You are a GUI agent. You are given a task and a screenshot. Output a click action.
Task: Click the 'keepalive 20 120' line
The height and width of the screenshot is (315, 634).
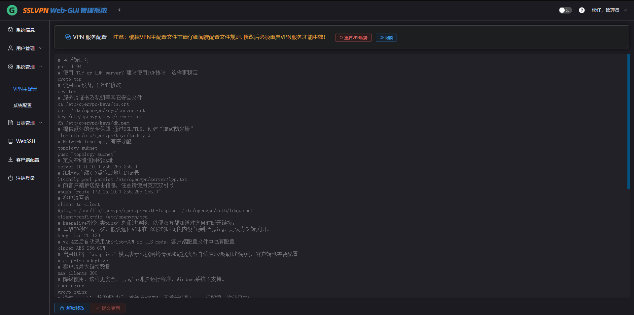coord(79,236)
